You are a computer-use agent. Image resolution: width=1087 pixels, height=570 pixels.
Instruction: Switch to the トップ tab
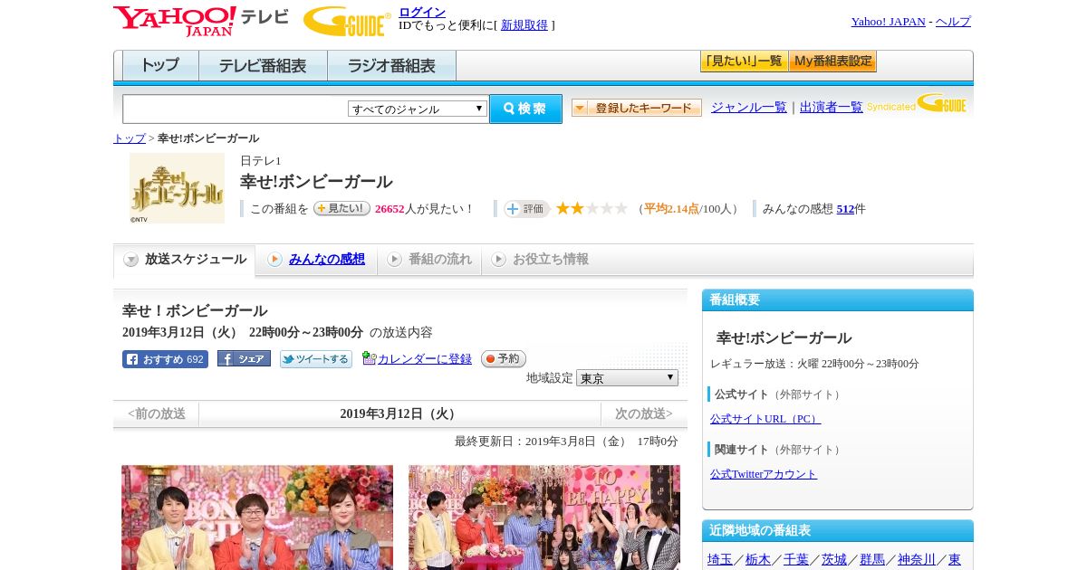pyautogui.click(x=160, y=66)
